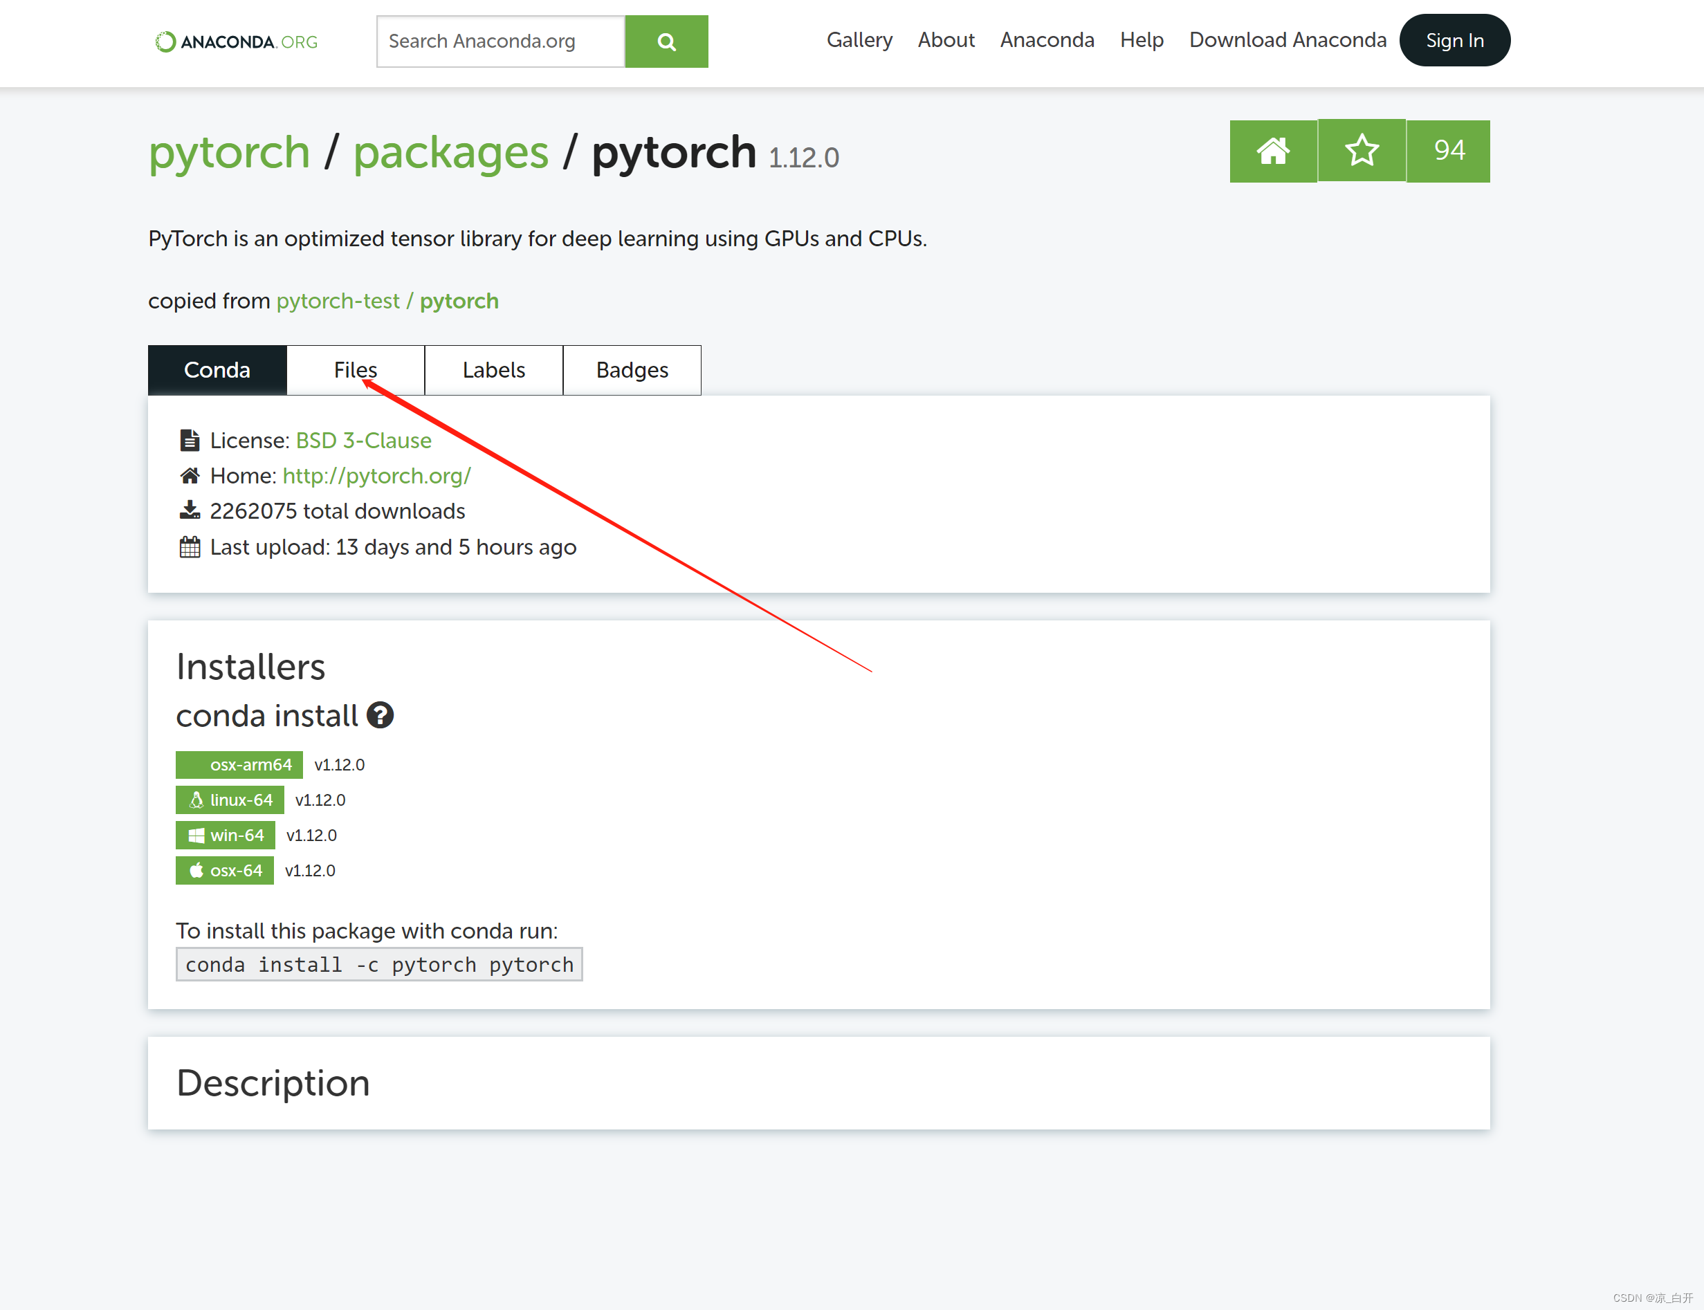Image resolution: width=1704 pixels, height=1310 pixels.
Task: Open the packages breadcrumb link
Action: (451, 152)
